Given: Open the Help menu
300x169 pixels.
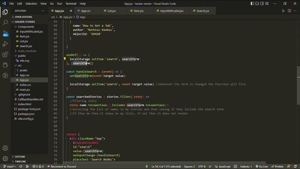Looking at the screenshot, I should 82,4.
